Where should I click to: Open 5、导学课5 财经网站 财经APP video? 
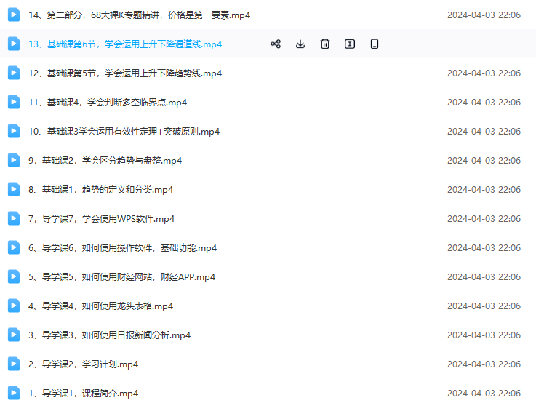pos(121,277)
